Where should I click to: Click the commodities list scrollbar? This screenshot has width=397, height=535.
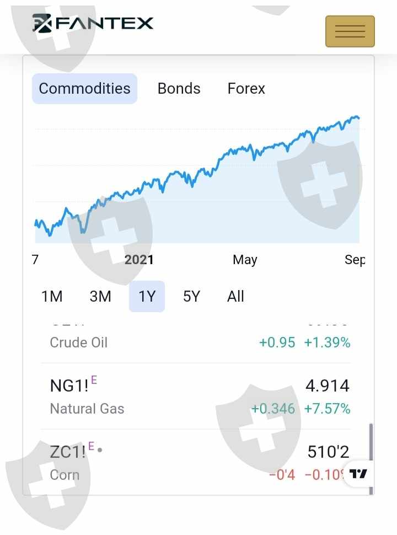click(x=371, y=441)
